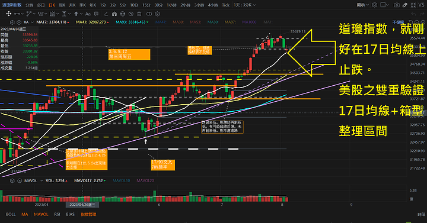The width and height of the screenshot is (427, 223).
Task: Expand the line tool dropdown arrow
Action: click(x=23, y=14)
